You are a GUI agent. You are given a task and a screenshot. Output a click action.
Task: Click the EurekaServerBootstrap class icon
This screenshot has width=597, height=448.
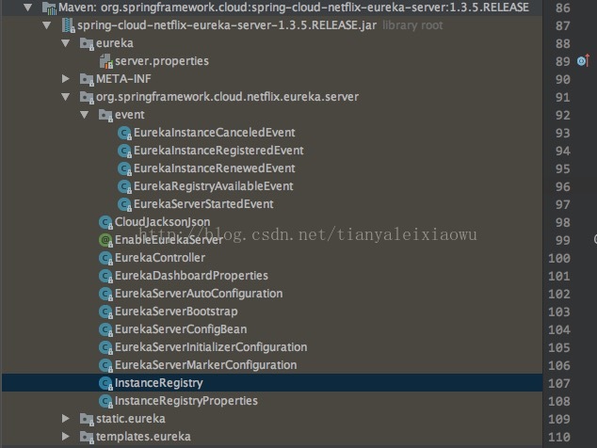click(x=105, y=312)
